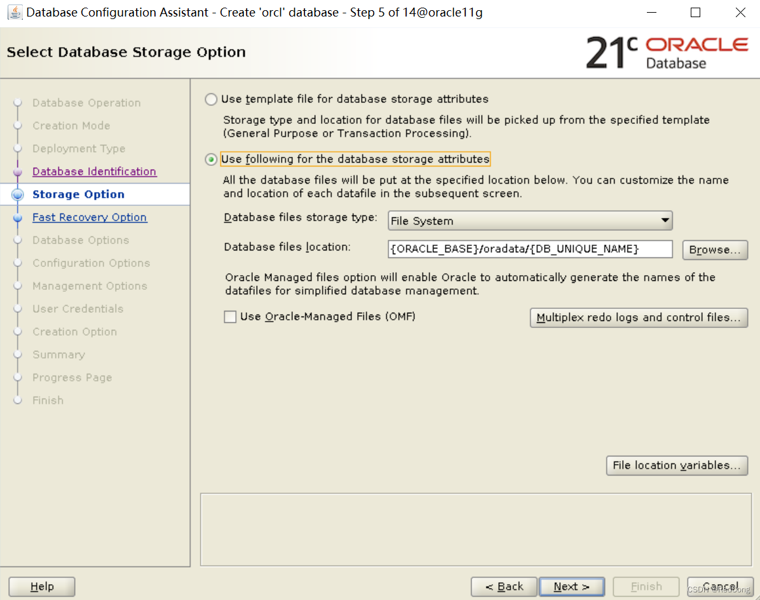Minimize the Database Configuration Assistant window
The height and width of the screenshot is (600, 760).
point(651,13)
